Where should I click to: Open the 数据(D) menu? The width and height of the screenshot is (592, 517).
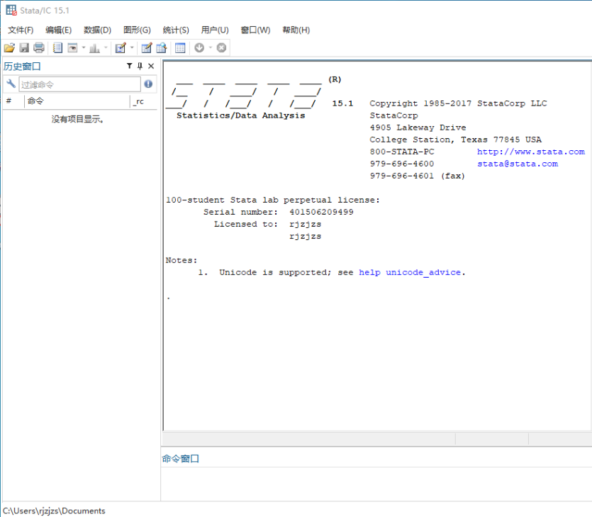[96, 30]
